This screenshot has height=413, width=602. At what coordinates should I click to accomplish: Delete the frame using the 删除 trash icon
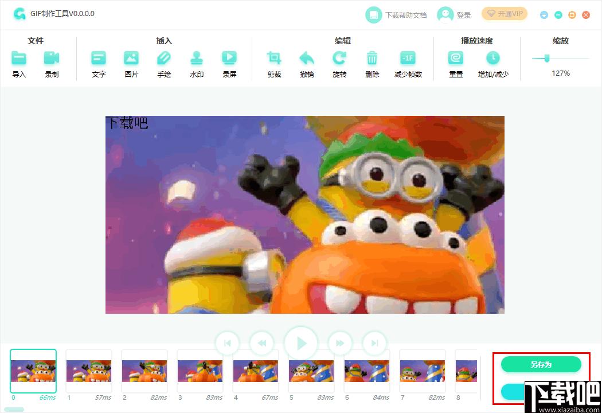tap(372, 59)
